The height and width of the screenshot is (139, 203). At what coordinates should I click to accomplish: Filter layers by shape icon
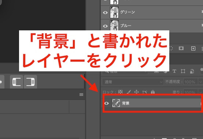pos(183,71)
